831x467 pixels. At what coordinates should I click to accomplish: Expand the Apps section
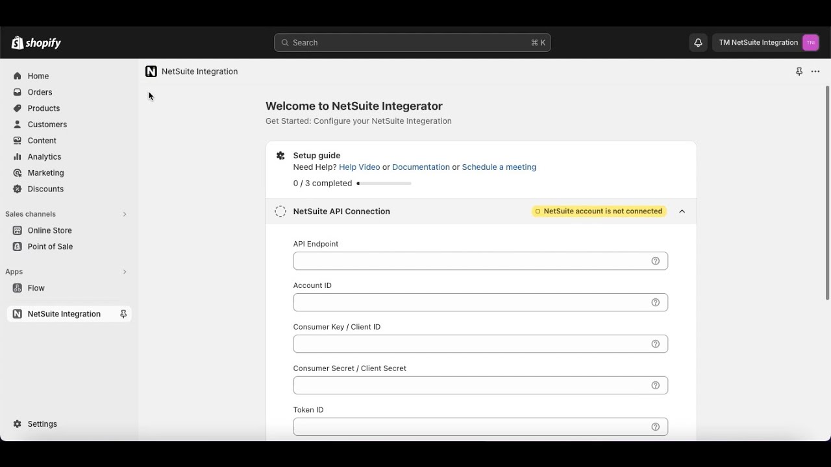coord(125,272)
